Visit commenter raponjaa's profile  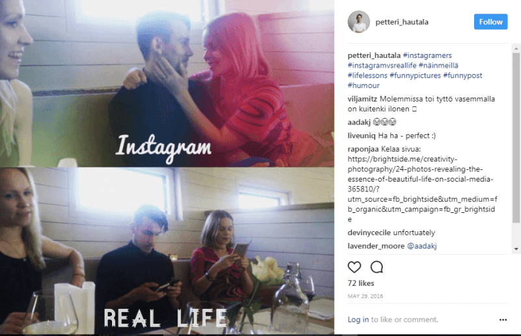coord(363,149)
